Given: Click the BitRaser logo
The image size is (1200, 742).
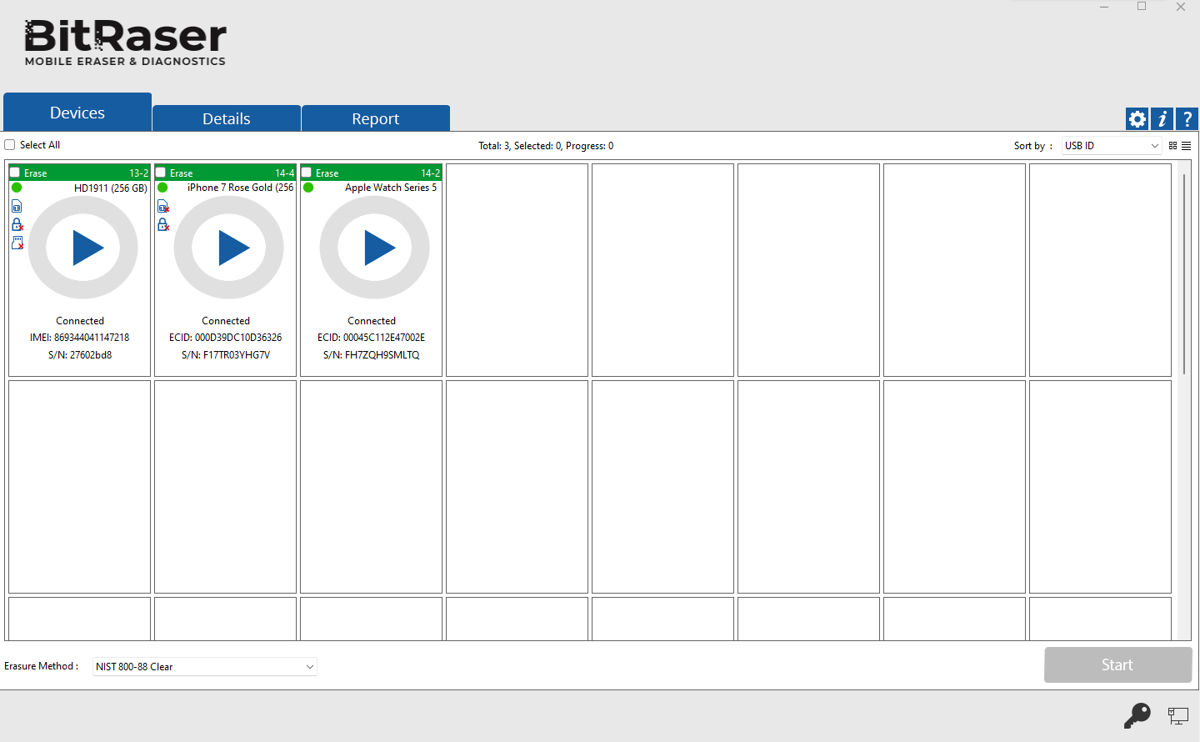Looking at the screenshot, I should 125,43.
